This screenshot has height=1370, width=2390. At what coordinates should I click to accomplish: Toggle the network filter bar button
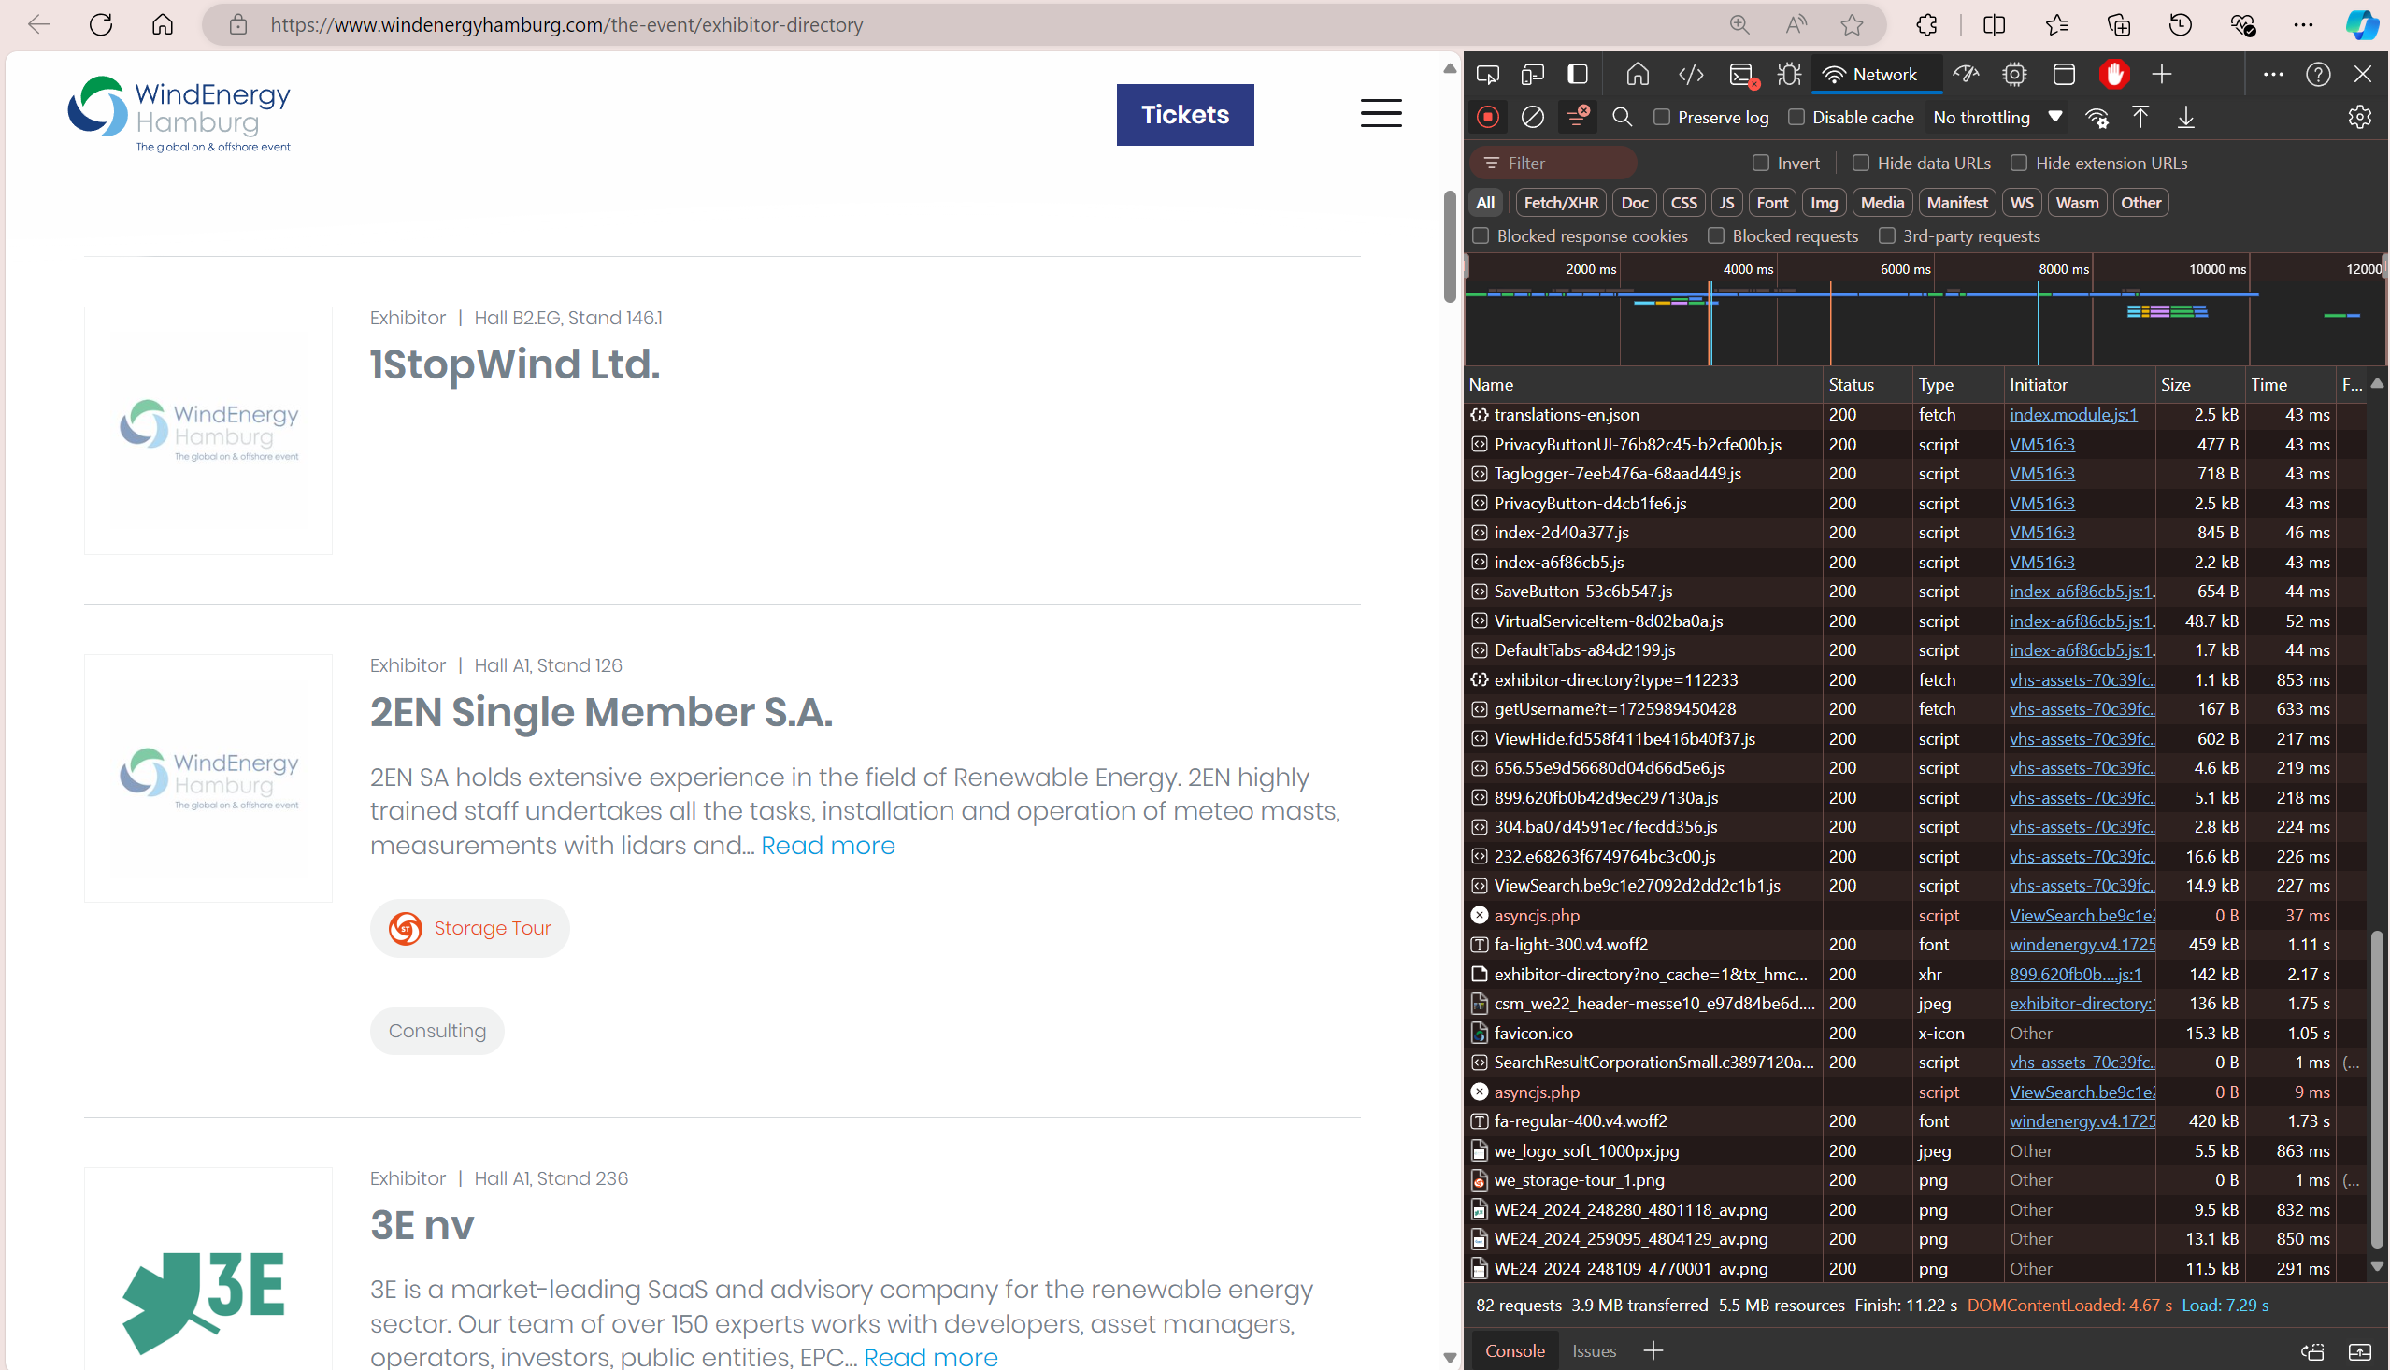[1578, 117]
